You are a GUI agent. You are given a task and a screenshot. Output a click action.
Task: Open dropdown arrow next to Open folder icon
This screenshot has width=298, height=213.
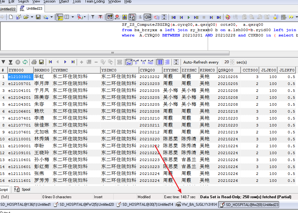[x=32, y=17]
